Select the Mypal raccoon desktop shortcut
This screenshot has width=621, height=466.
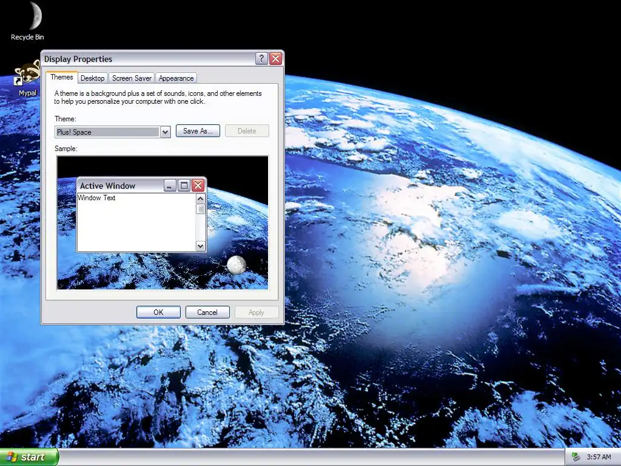tap(27, 73)
